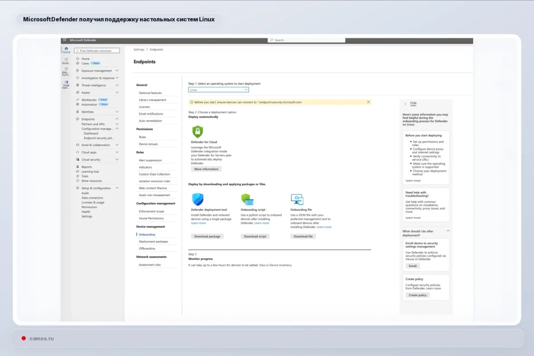Expand the Threat intelligence section

(x=117, y=85)
